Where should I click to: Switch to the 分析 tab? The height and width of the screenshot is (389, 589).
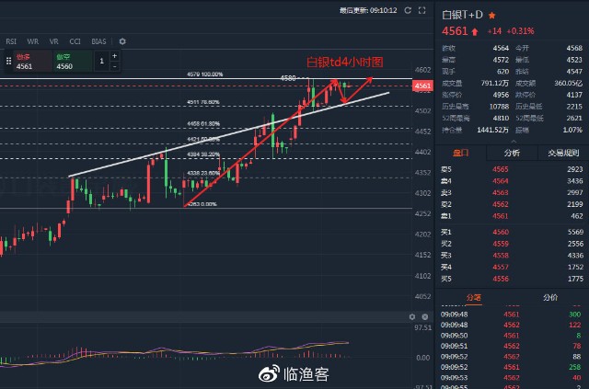tap(512, 153)
